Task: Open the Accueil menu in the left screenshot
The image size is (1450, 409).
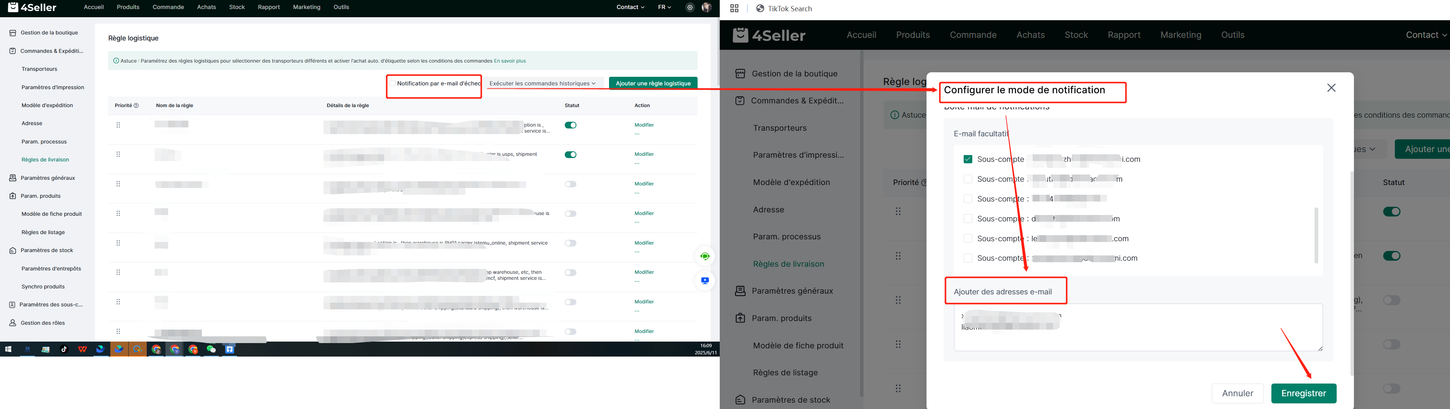Action: 93,7
